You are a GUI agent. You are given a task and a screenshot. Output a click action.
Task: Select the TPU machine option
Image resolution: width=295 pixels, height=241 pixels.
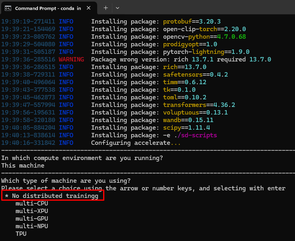click(21, 234)
